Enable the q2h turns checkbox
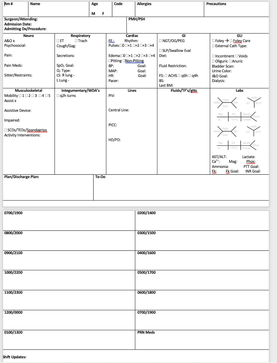277x363 pixels. point(58,96)
